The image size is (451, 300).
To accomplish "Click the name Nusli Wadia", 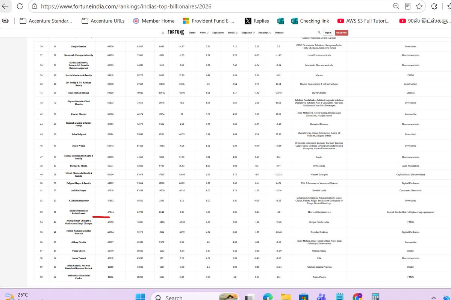I will (79, 145).
